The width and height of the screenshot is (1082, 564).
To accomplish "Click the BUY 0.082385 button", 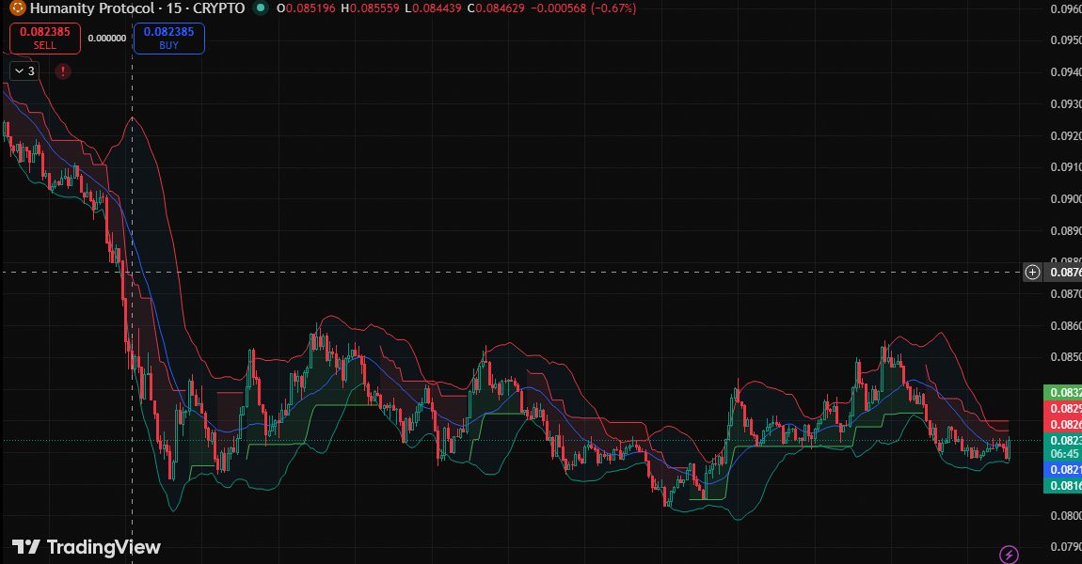I will (169, 38).
